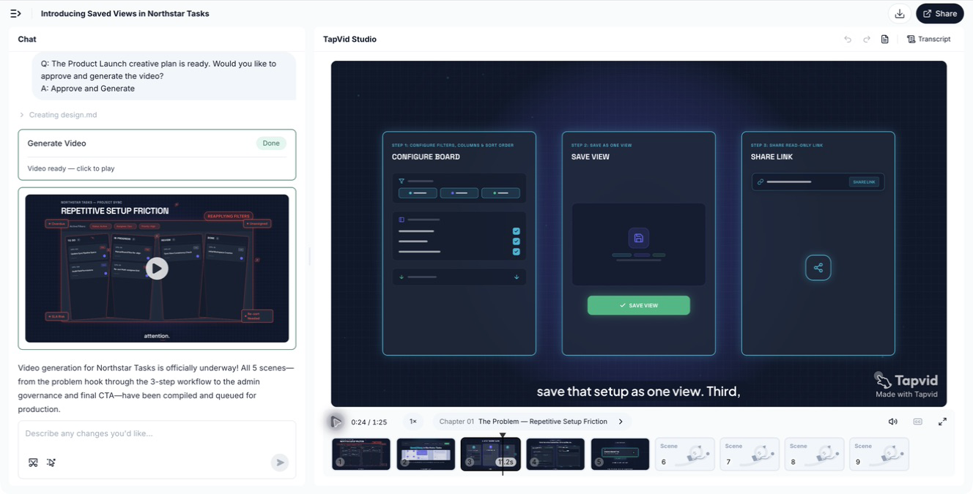Type in the Describe any changes field
Image resolution: width=973 pixels, height=494 pixels.
pyautogui.click(x=157, y=434)
